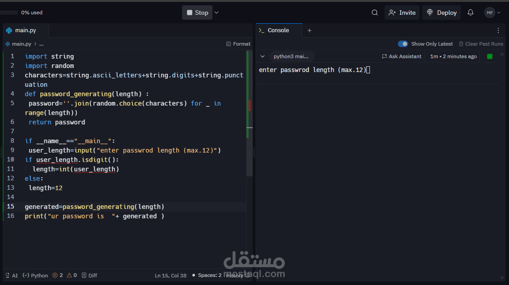
Task: Click the length=12 line
Action: click(46, 188)
